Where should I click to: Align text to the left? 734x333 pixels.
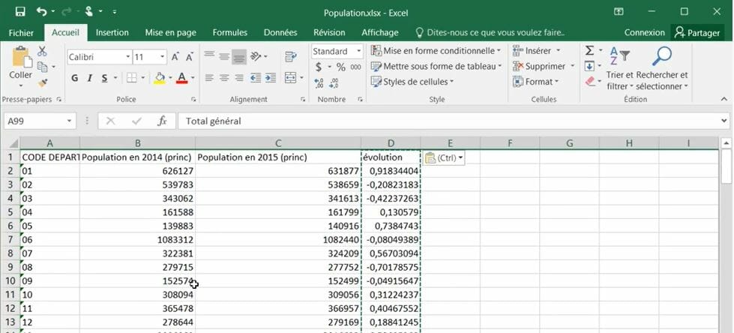tap(209, 78)
